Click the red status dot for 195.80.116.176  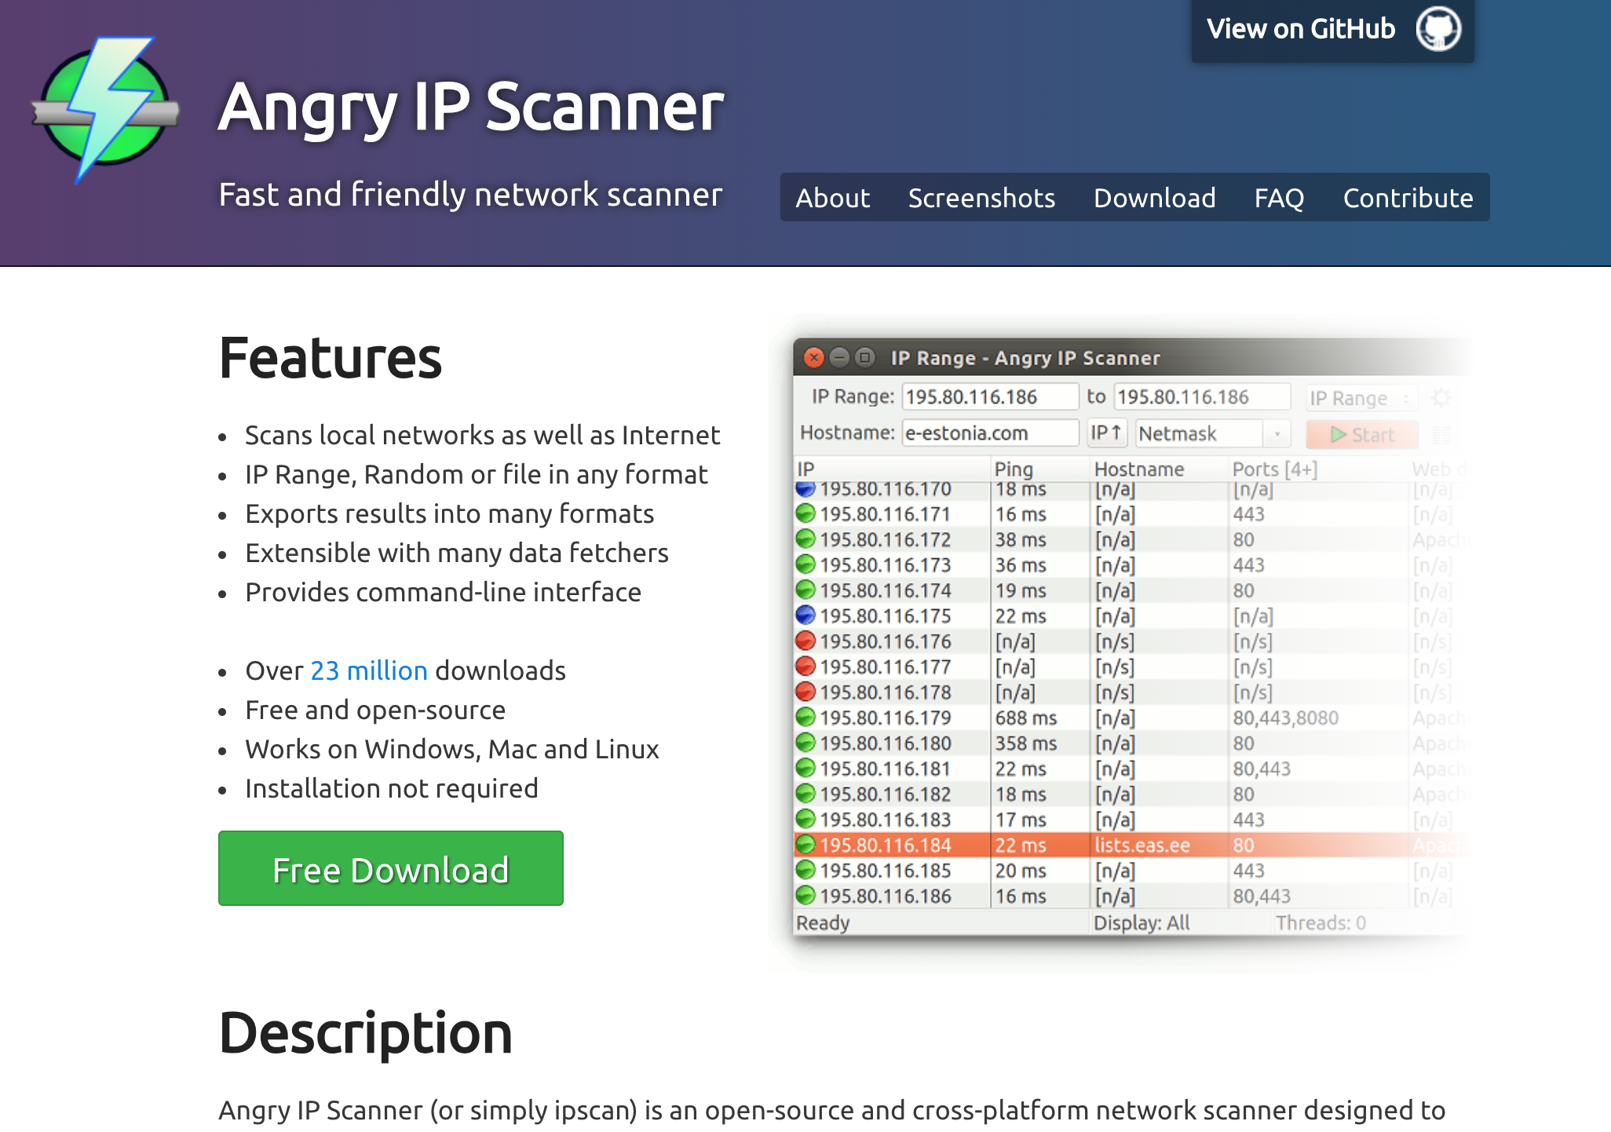click(x=805, y=641)
